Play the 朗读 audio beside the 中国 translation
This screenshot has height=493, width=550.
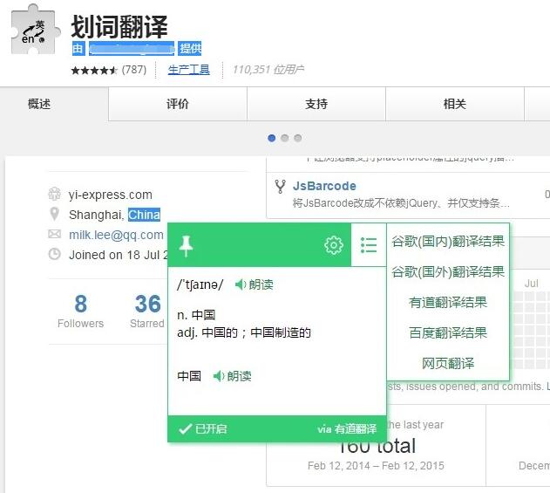tap(231, 376)
